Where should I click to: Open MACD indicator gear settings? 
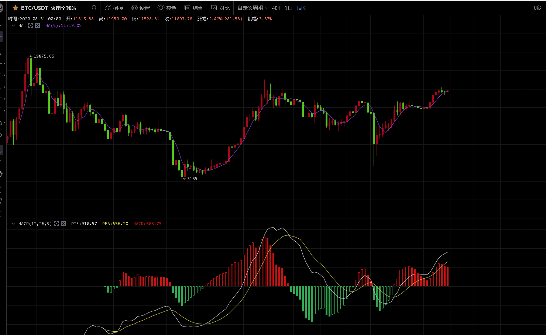pyautogui.click(x=56, y=224)
